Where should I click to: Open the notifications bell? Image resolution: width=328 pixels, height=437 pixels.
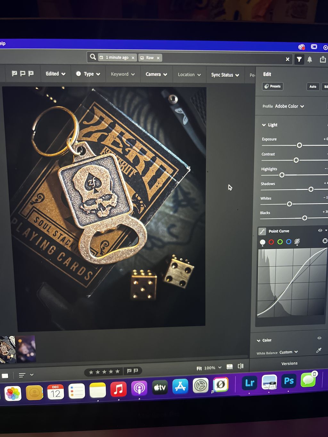pos(310,60)
